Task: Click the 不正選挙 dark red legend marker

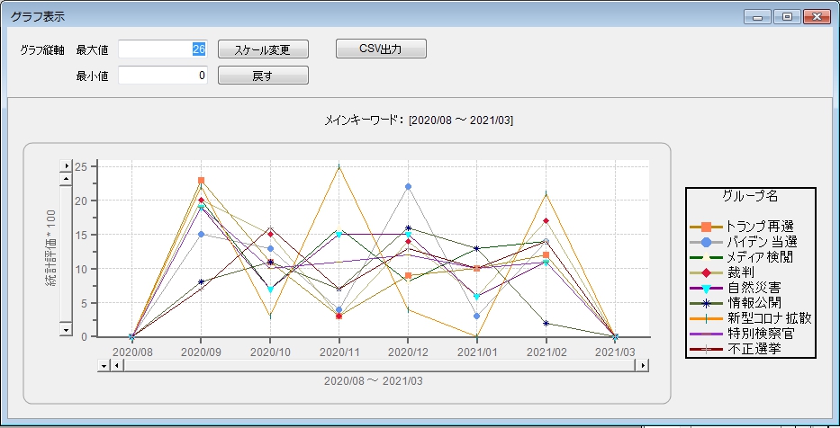Action: pyautogui.click(x=706, y=349)
